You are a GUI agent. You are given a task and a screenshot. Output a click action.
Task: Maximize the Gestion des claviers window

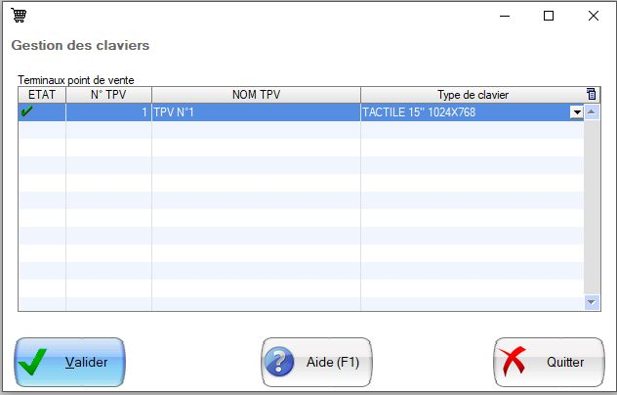click(x=549, y=16)
